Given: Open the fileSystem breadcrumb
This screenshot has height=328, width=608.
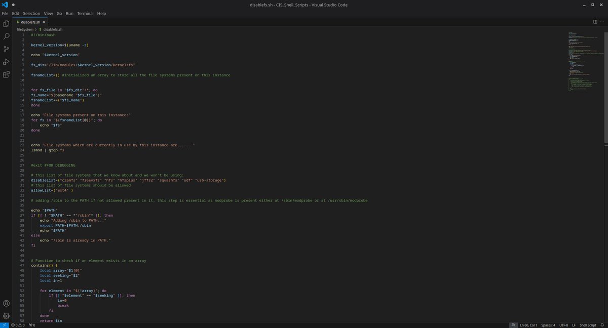Looking at the screenshot, I should [24, 29].
